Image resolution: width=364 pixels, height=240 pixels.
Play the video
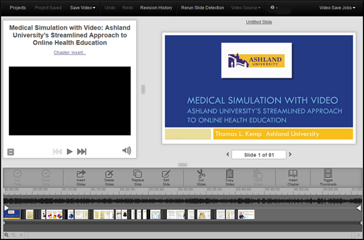70,151
